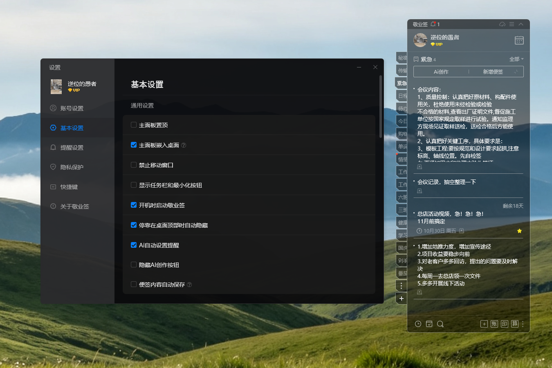Open the hamburger menu in the note panel header
This screenshot has height=368, width=552.
pyautogui.click(x=512, y=24)
